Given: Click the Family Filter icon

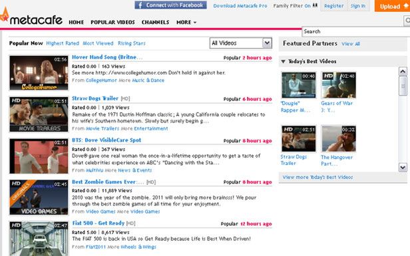Looking at the screenshot, I should pyautogui.click(x=315, y=5).
